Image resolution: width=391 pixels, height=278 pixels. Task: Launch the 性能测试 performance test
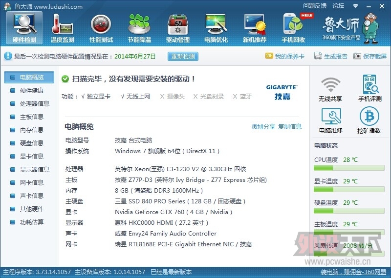[x=101, y=28]
